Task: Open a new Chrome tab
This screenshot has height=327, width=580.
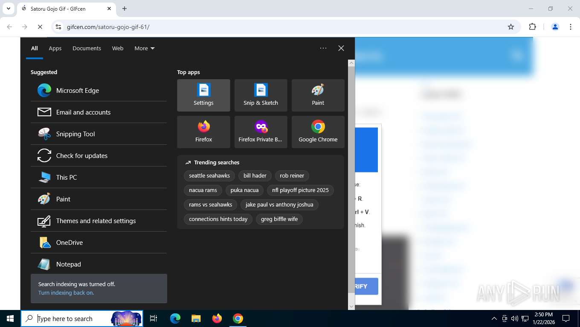Action: [x=125, y=9]
